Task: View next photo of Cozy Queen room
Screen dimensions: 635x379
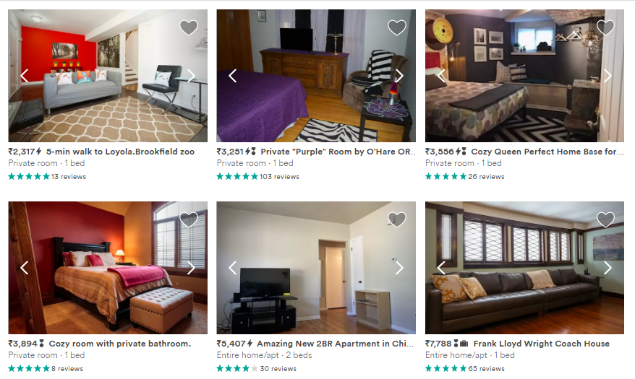Action: [608, 76]
